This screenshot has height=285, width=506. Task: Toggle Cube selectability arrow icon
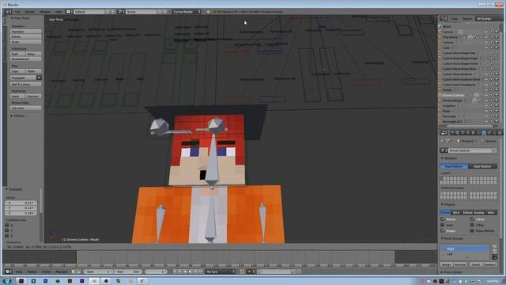(491, 47)
